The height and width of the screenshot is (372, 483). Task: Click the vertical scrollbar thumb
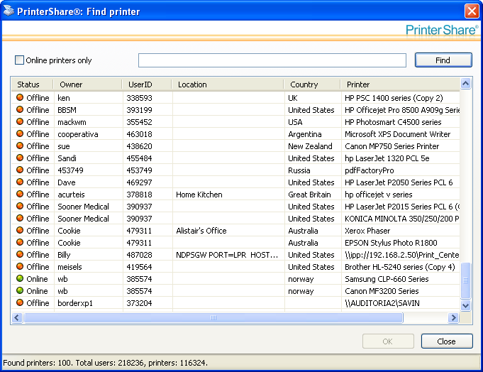[465, 280]
